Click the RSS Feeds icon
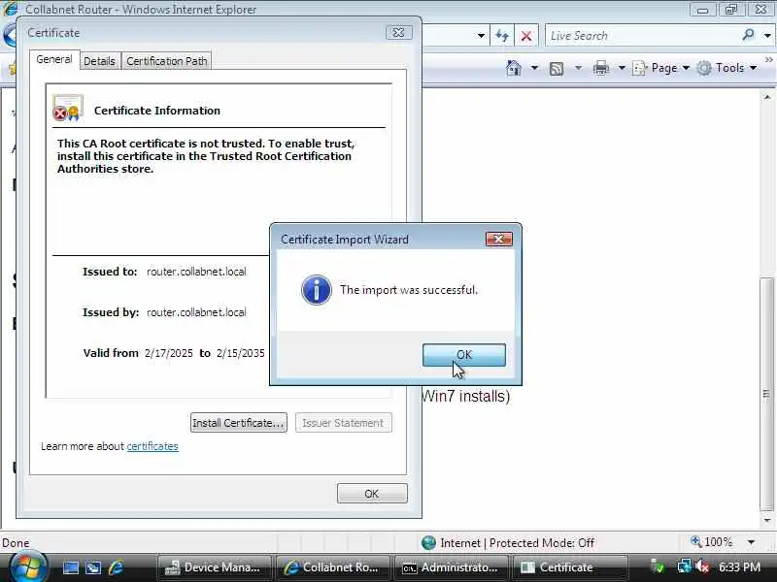777x582 pixels. click(x=557, y=68)
